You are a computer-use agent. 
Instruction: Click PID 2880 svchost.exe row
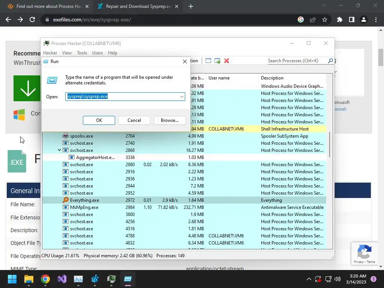tap(184, 165)
